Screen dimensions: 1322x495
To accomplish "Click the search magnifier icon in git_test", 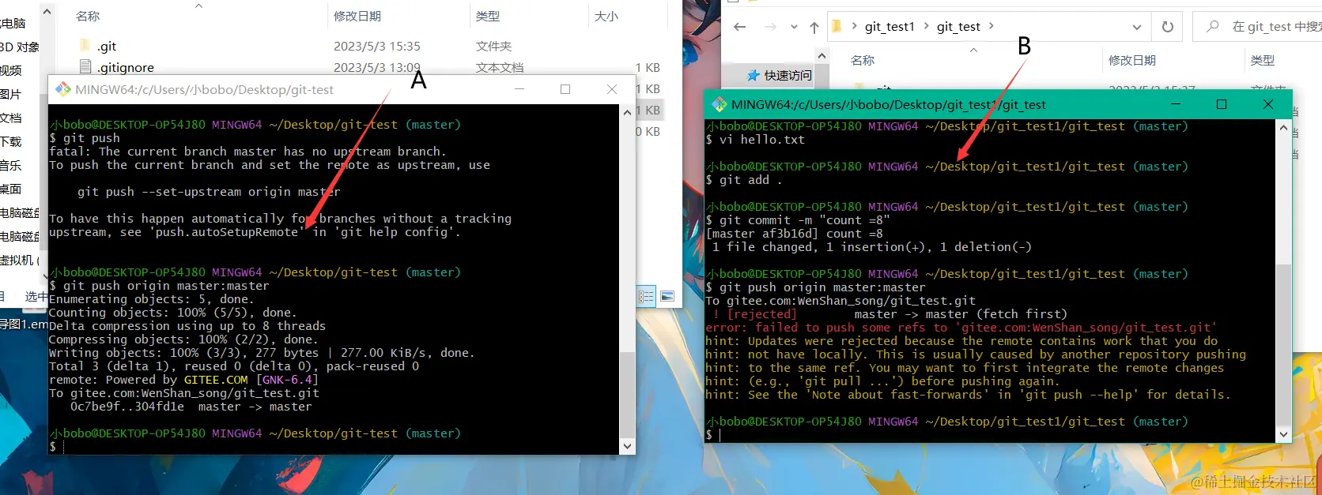I will coord(1212,27).
